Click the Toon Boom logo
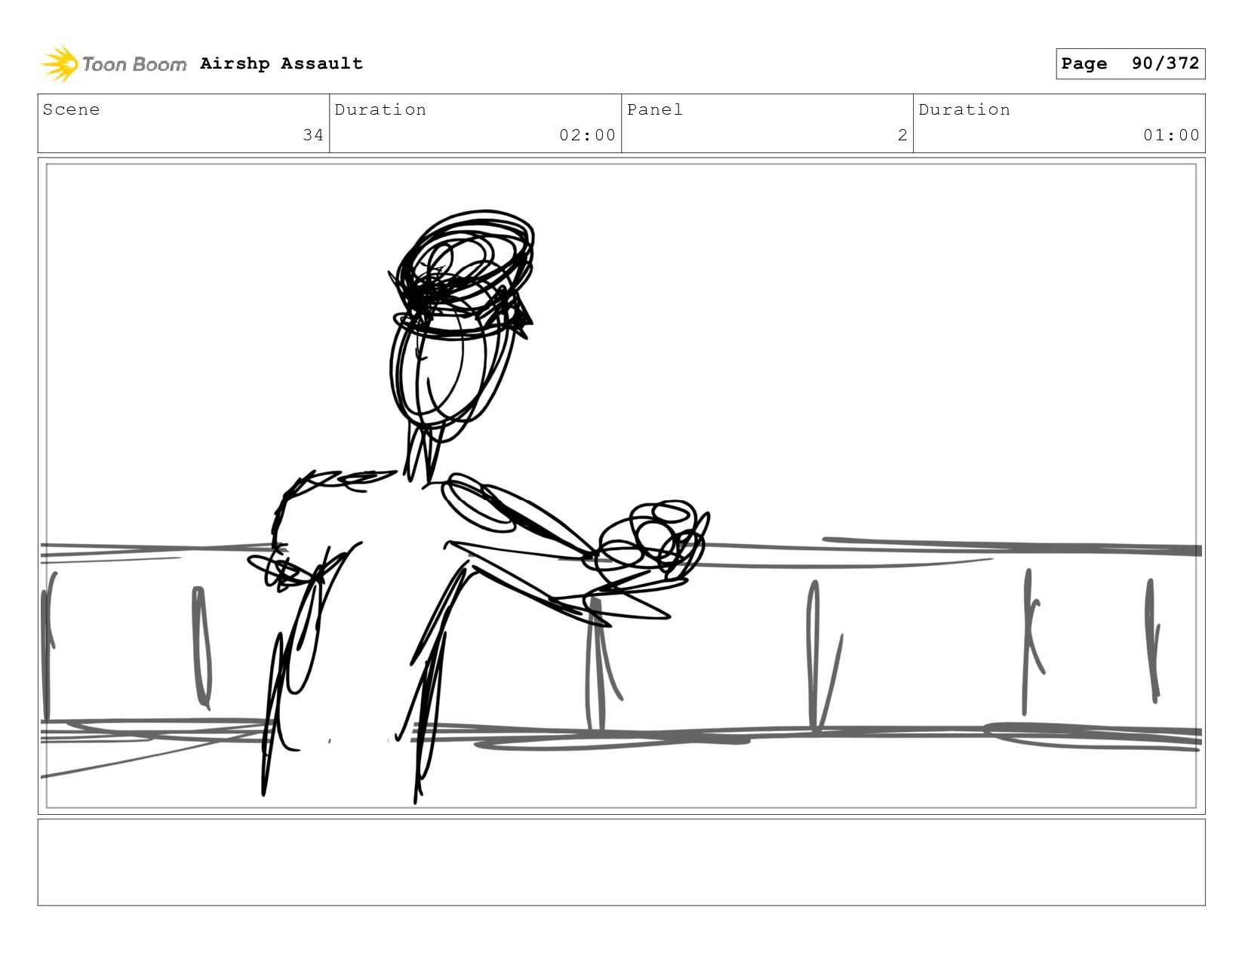The height and width of the screenshot is (962, 1245). (x=113, y=64)
